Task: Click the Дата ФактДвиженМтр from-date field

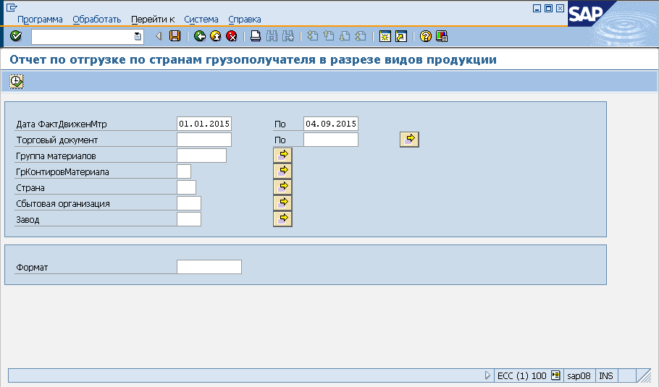Action: [x=204, y=124]
